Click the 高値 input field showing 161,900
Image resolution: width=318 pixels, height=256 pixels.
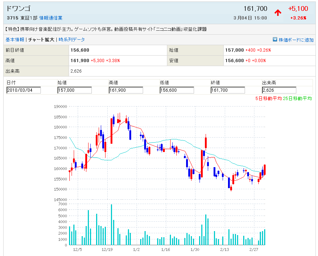coord(126,90)
